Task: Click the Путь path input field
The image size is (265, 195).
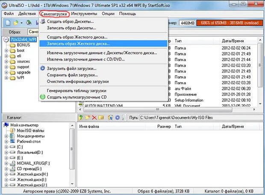Action: click(x=200, y=118)
